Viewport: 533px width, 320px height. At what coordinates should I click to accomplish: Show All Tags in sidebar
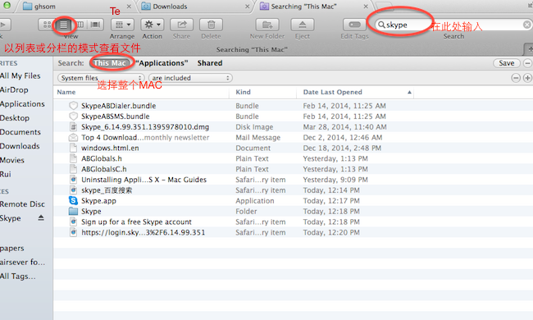click(18, 277)
